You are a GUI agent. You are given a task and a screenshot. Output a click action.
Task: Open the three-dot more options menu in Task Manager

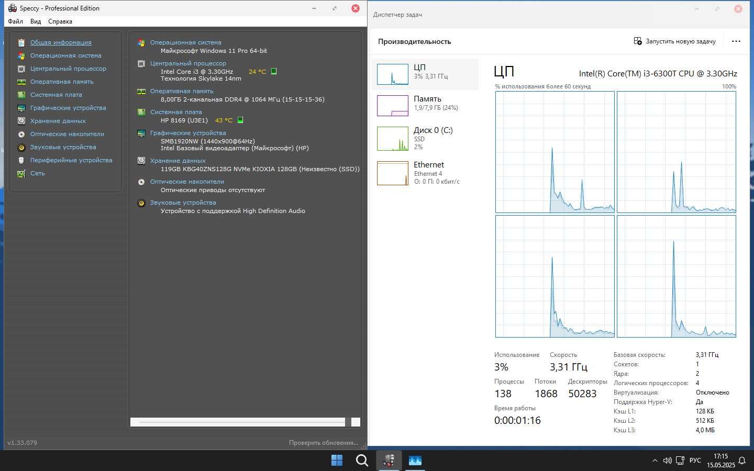pyautogui.click(x=736, y=41)
